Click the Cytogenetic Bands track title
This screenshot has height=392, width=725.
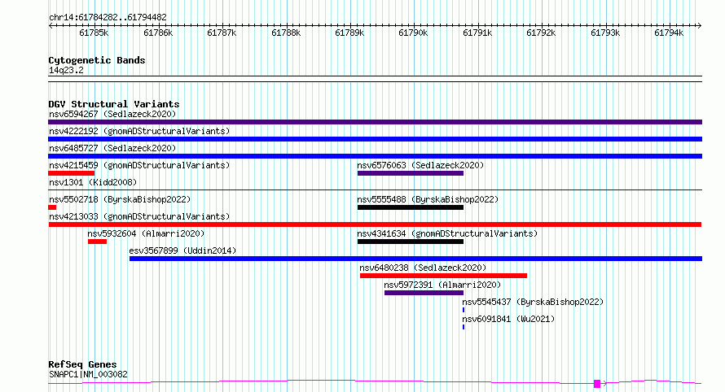click(x=97, y=60)
